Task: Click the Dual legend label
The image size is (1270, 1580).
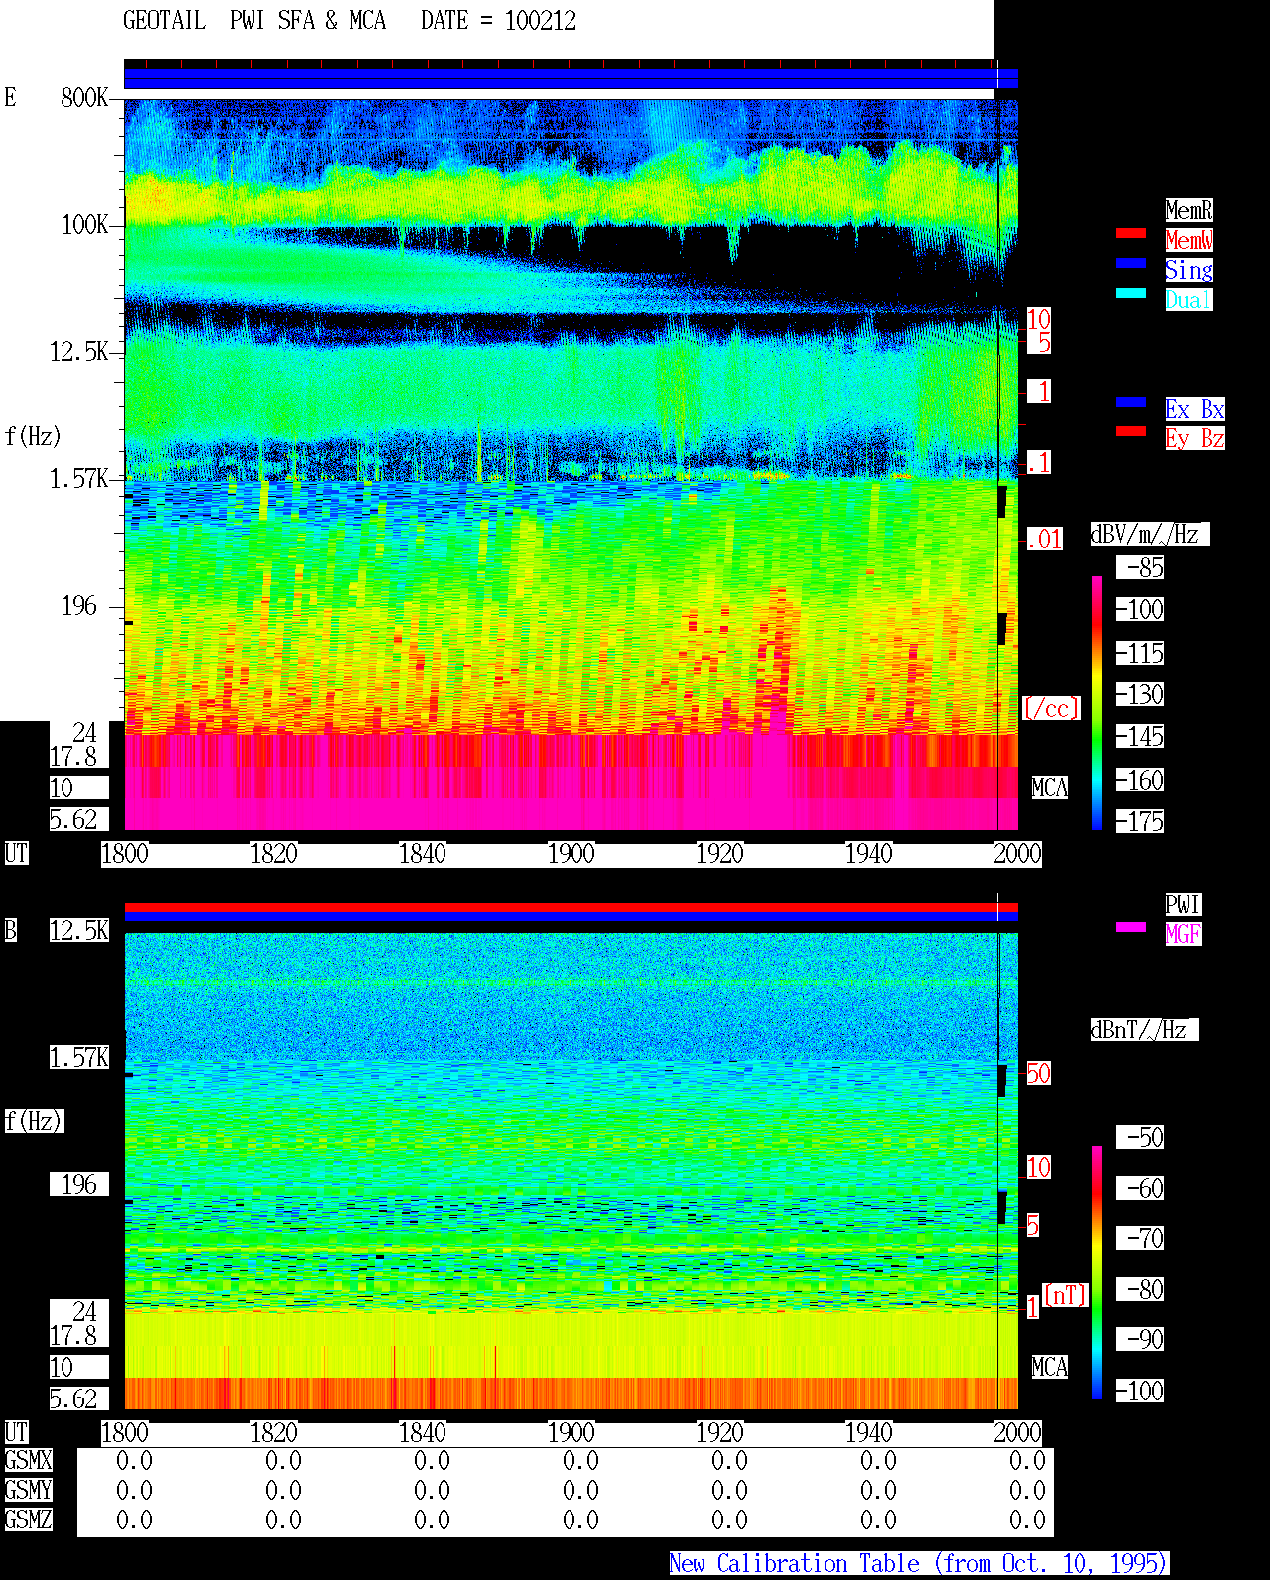Action: click(x=1189, y=300)
